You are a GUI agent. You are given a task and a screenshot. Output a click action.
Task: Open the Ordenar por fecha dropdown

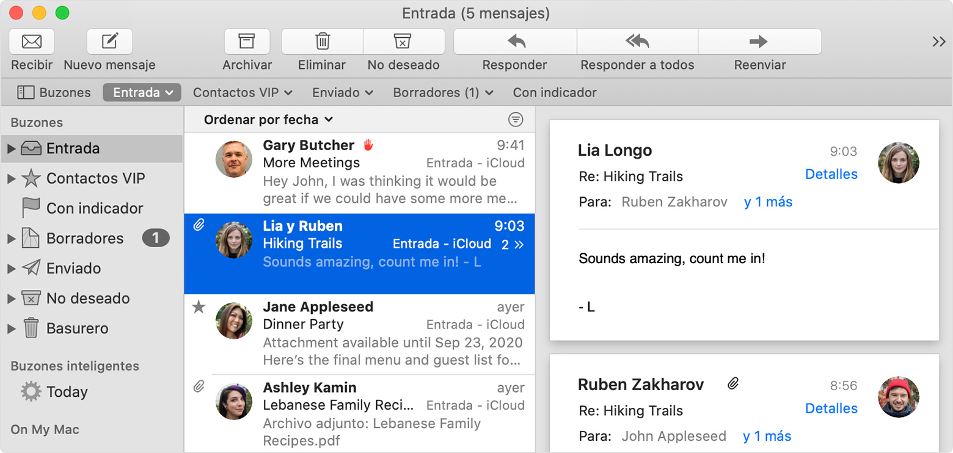coord(268,120)
